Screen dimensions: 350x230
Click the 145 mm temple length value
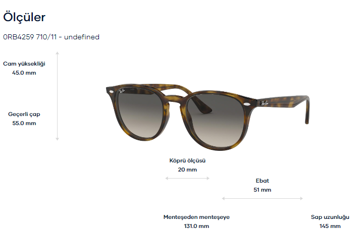pos(330,226)
